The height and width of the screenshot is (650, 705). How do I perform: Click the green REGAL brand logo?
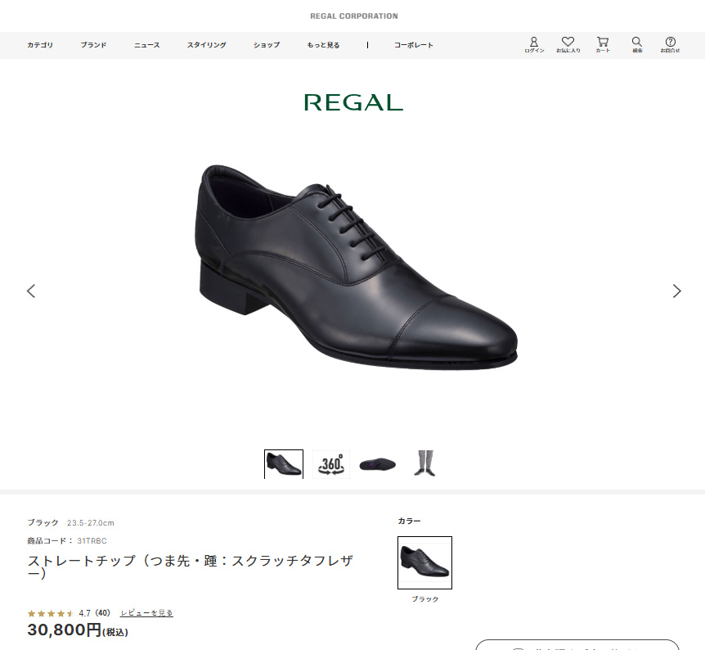coord(353,102)
